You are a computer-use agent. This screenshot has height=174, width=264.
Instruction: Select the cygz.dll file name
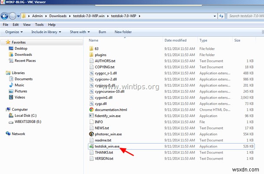101,104
